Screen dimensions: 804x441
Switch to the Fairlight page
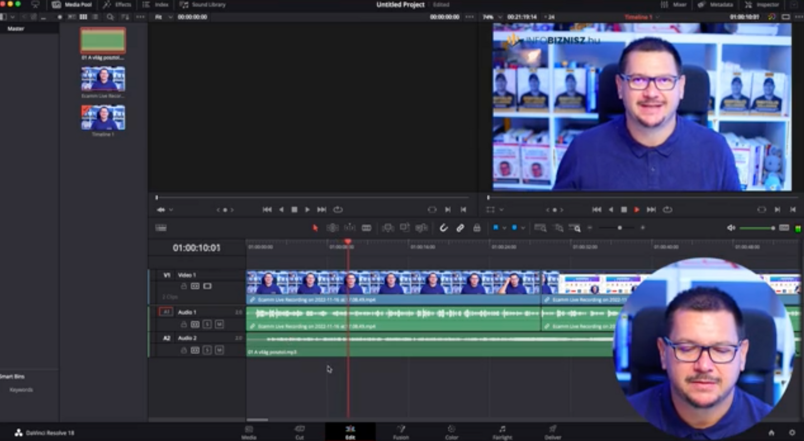click(x=502, y=432)
